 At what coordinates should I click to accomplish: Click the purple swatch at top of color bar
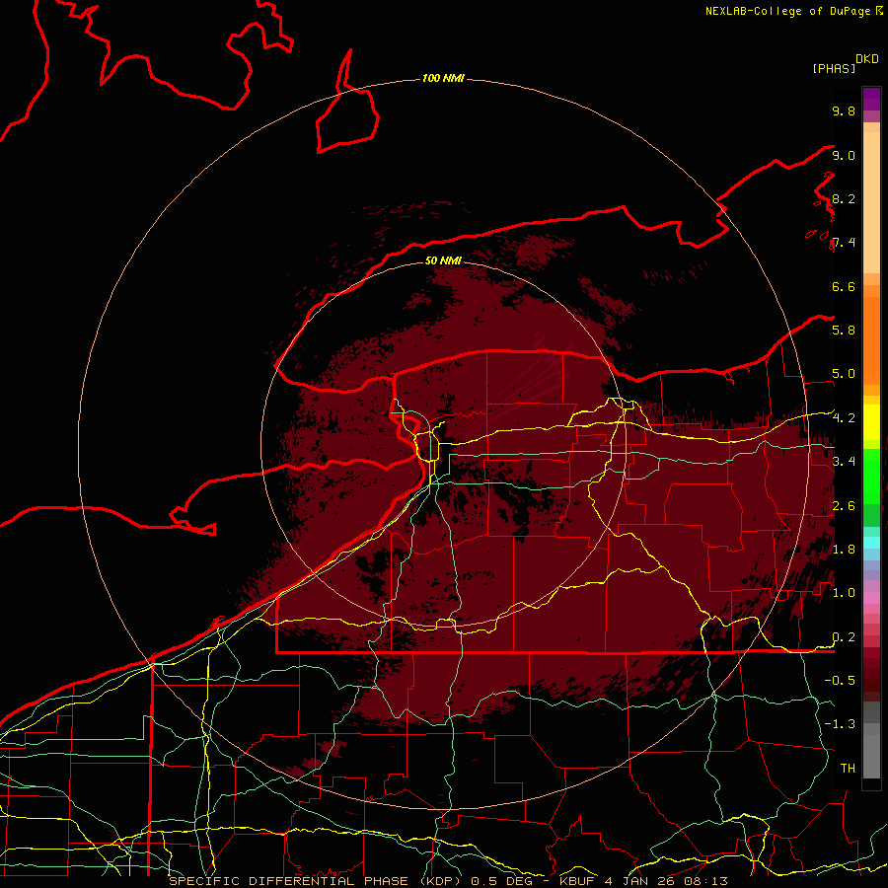coord(871,99)
